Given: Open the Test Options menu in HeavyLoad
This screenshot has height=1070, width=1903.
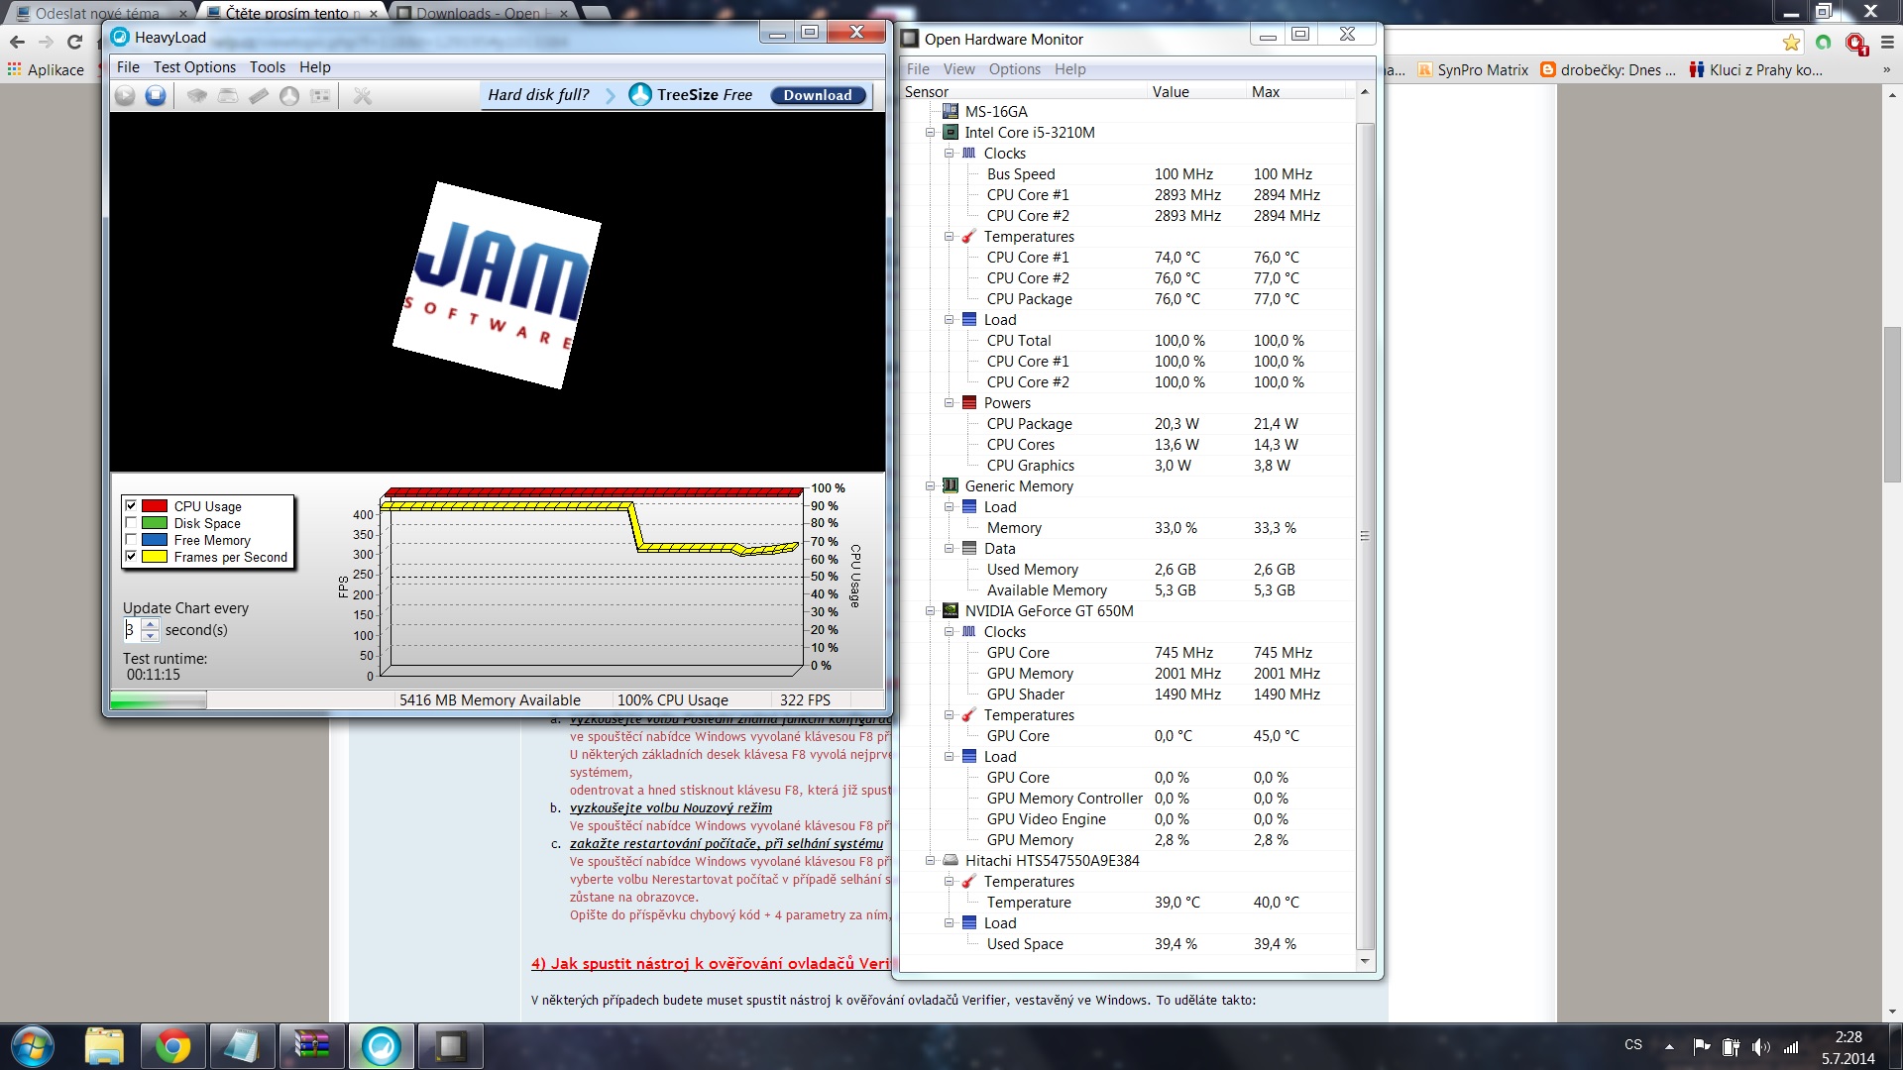Looking at the screenshot, I should tap(194, 67).
